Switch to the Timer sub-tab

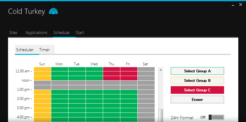[x=44, y=50]
